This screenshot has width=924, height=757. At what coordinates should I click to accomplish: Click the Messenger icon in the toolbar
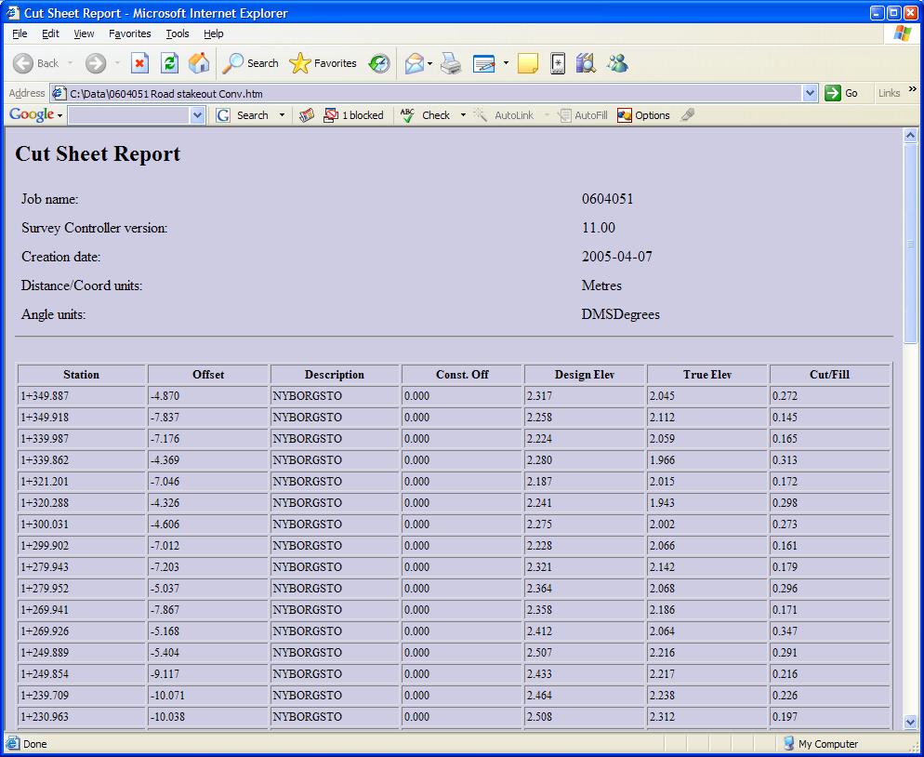617,63
